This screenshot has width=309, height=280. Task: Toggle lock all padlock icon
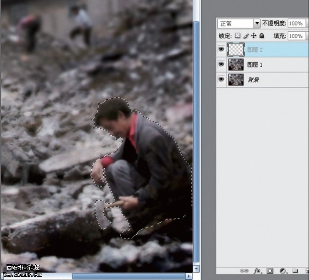(262, 35)
